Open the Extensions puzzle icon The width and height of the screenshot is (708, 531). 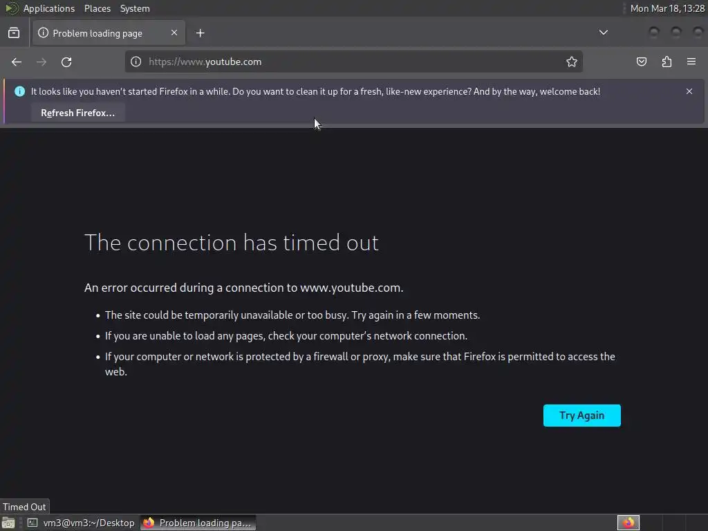tap(667, 62)
